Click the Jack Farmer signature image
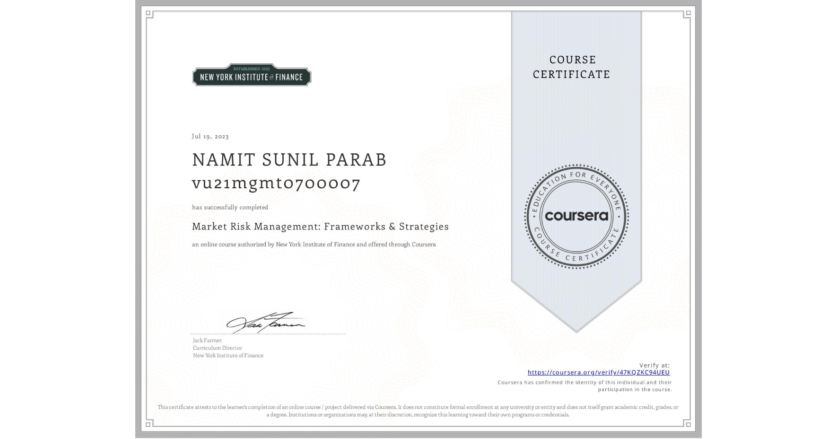838x439 pixels. click(x=266, y=323)
